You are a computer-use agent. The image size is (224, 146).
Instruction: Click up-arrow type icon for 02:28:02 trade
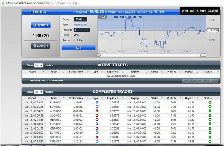tap(97, 133)
